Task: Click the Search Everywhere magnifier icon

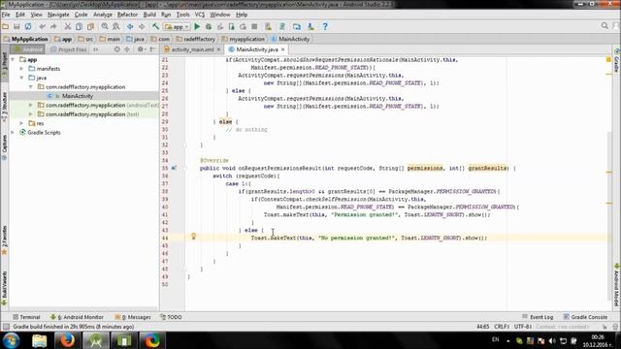Action: click(x=605, y=26)
